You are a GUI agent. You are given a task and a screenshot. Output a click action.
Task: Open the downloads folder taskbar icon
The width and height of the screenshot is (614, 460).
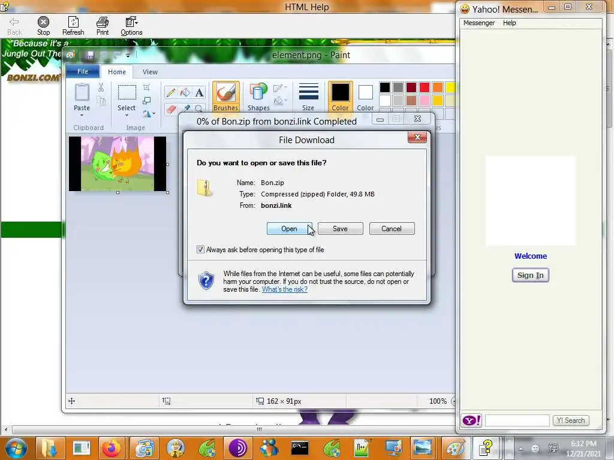(50, 448)
